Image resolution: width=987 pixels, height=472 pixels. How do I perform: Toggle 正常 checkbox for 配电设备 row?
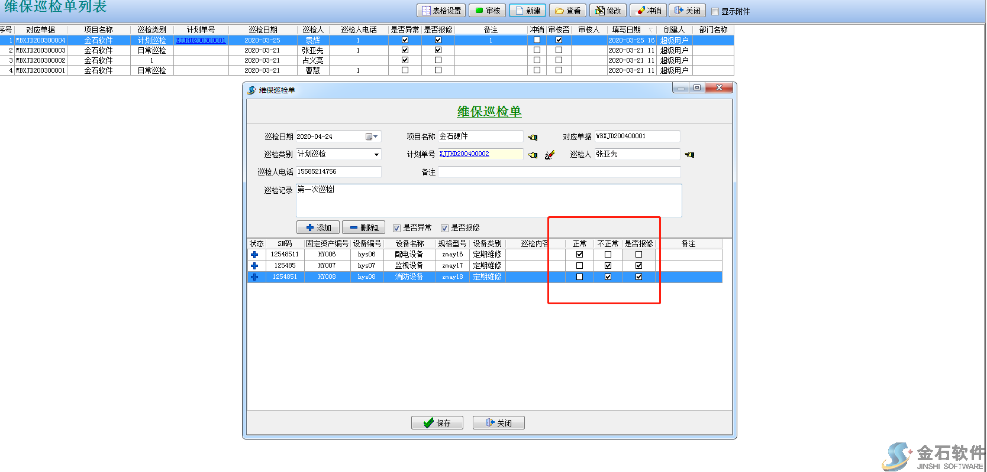579,255
